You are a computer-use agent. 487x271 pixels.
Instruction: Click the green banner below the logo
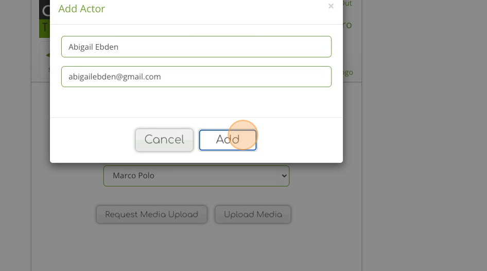pyautogui.click(x=44, y=28)
